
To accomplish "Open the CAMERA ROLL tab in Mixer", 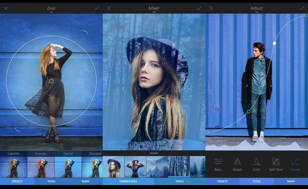I will coord(128,181).
